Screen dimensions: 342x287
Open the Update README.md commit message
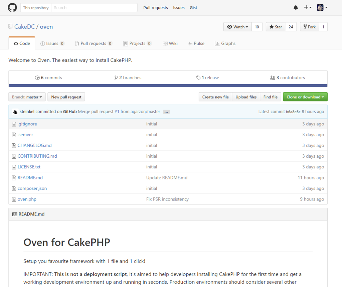click(167, 178)
